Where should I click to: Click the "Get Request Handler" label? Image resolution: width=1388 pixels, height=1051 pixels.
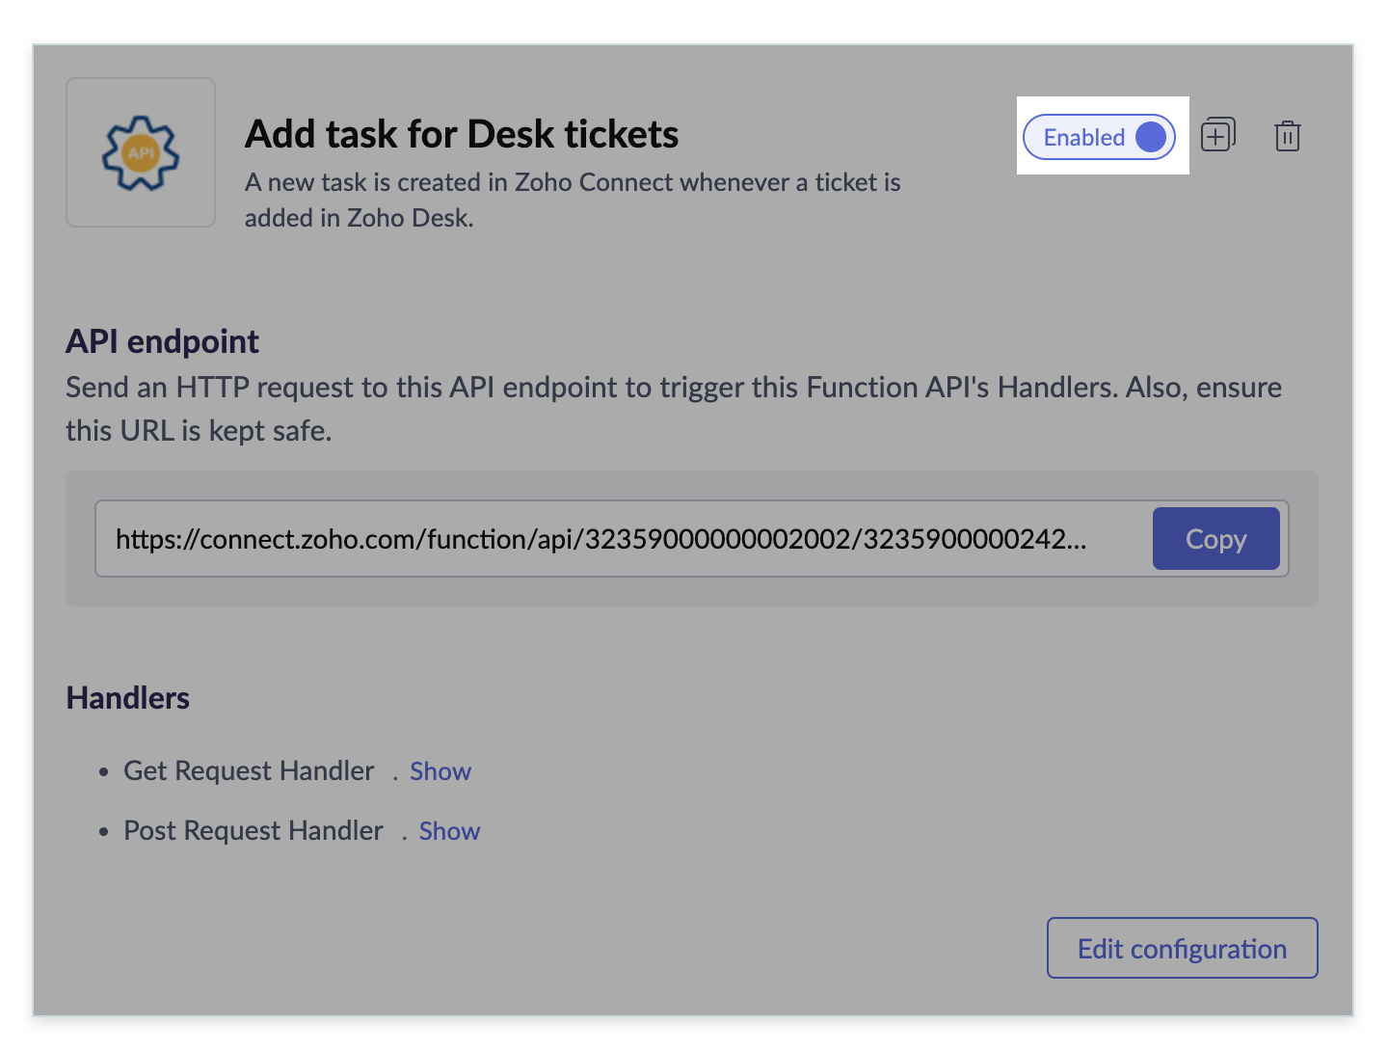pyautogui.click(x=249, y=771)
